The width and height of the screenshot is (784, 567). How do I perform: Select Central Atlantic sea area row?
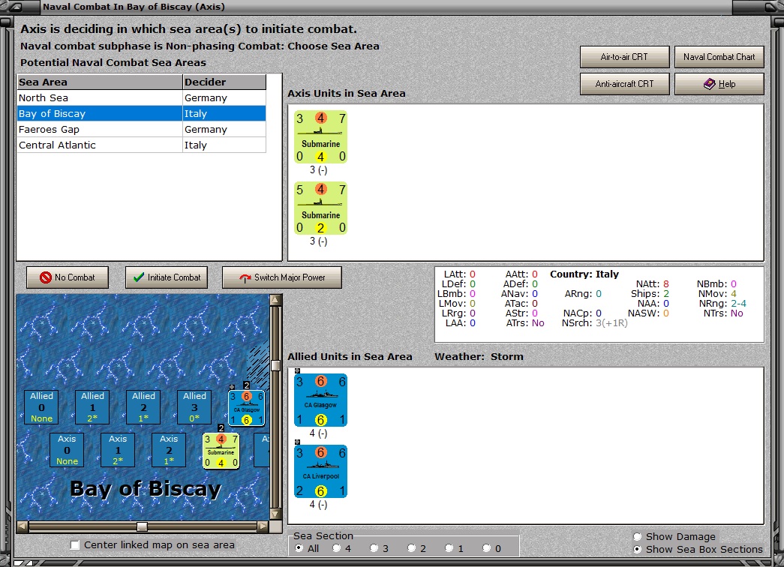[142, 145]
